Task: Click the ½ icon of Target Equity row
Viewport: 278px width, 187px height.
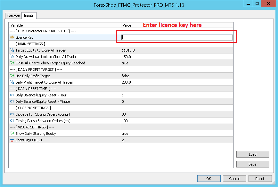Action: tap(12, 50)
